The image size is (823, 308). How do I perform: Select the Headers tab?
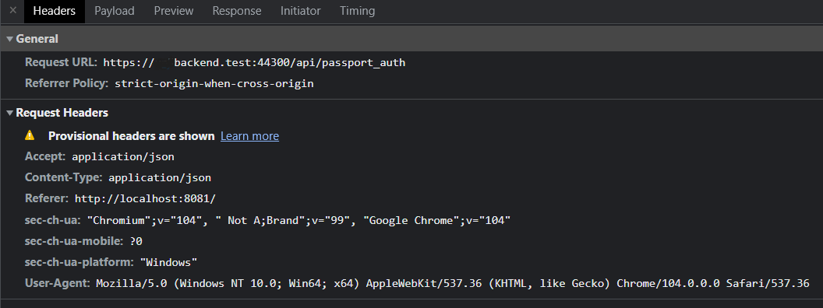(x=55, y=11)
